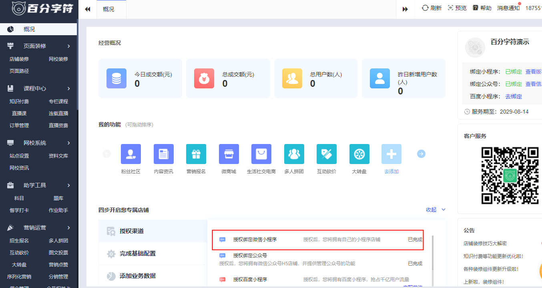
Task: Open 网校装修 in the sidebar
Action: pyautogui.click(x=58, y=59)
